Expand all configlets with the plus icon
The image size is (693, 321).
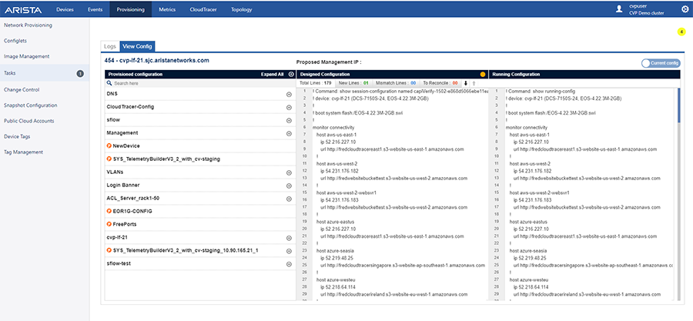[x=291, y=74]
